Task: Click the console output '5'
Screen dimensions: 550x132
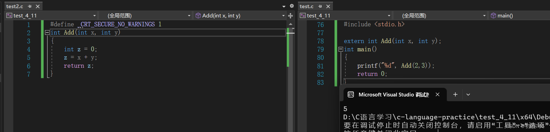Action: (345, 109)
